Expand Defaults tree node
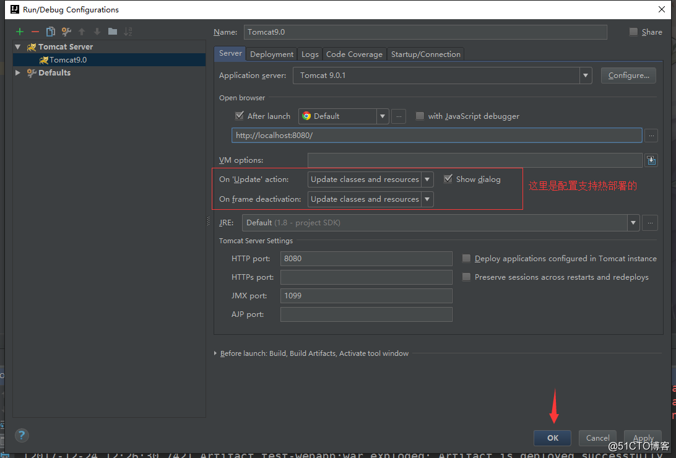This screenshot has height=458, width=676. point(18,72)
